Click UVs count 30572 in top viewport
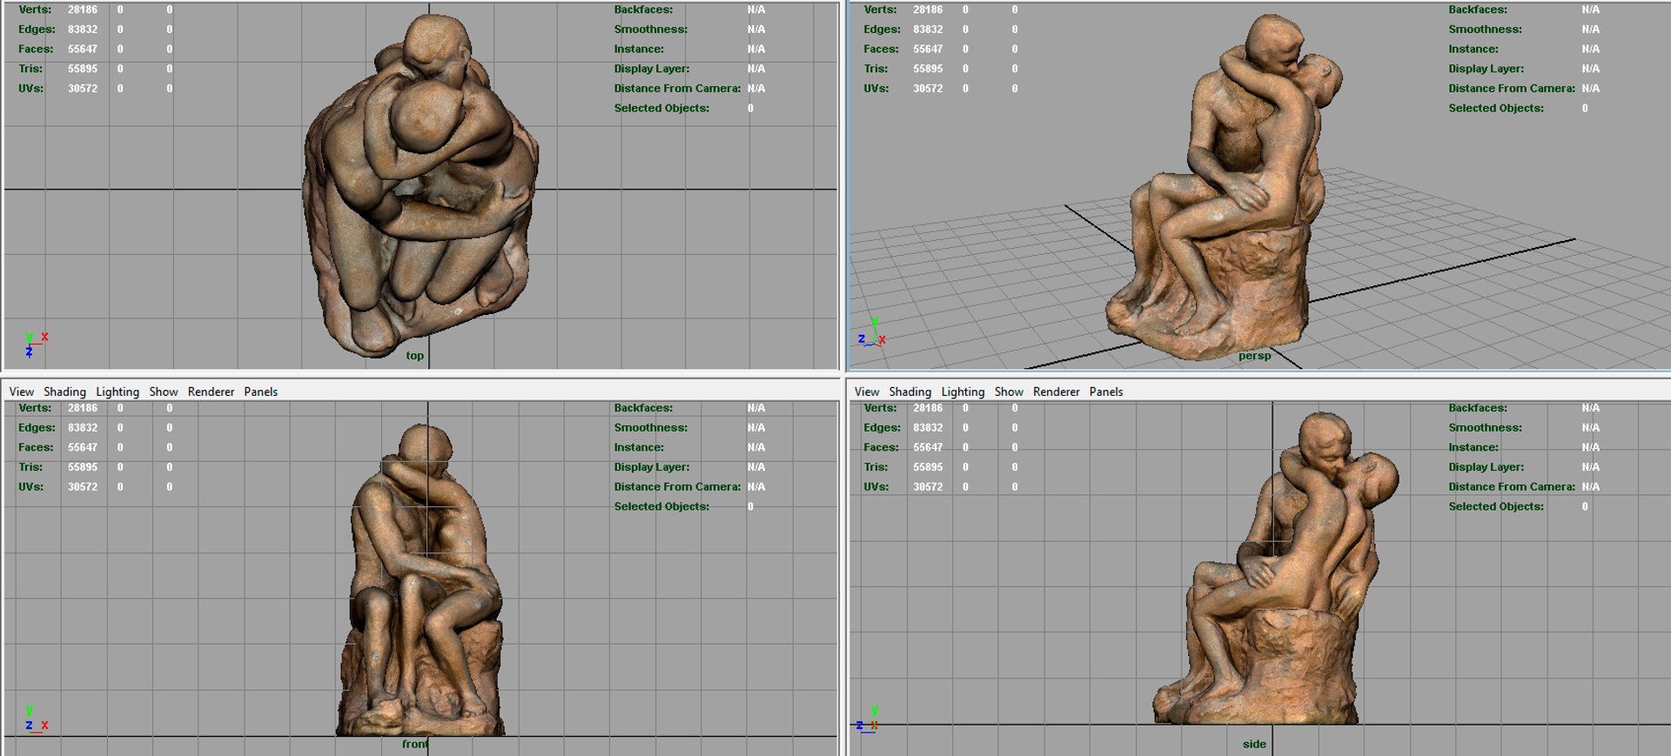This screenshot has width=1671, height=756. tap(83, 89)
